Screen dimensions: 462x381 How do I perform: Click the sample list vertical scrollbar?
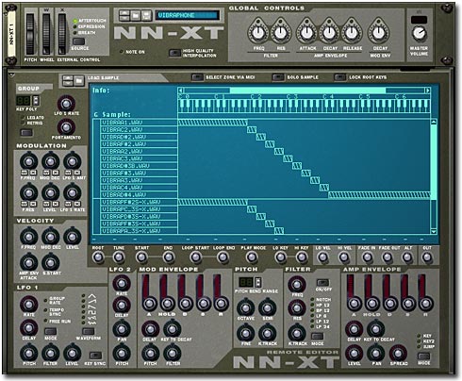(x=434, y=162)
